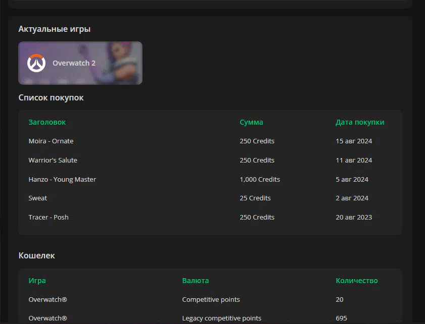Sort by the Сумма column header

251,122
